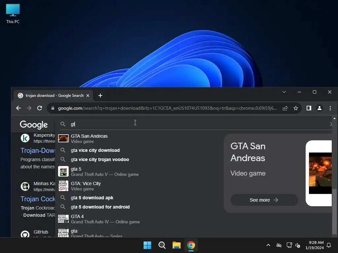Image resolution: width=338 pixels, height=253 pixels.
Task: Reload the Google search page
Action: pyautogui.click(x=40, y=108)
